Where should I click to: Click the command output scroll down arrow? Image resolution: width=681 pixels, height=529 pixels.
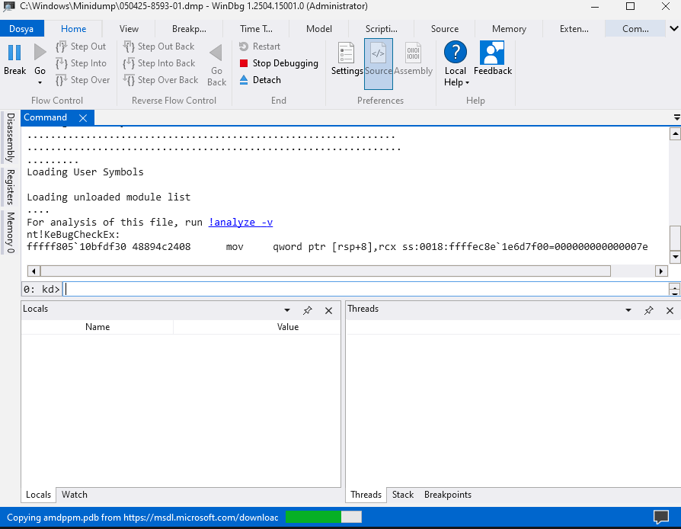coord(675,257)
